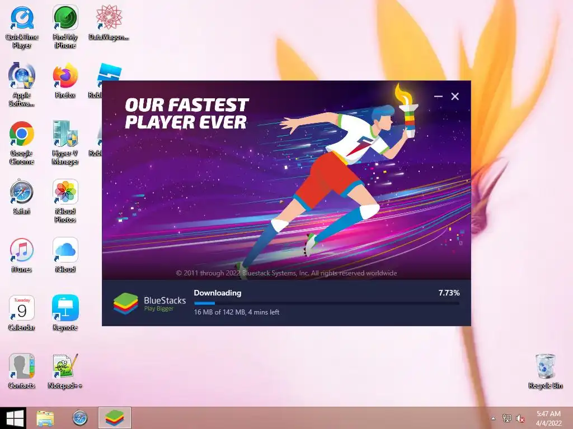The image size is (573, 429).
Task: Launch Keynote from the desktop
Action: pyautogui.click(x=65, y=313)
